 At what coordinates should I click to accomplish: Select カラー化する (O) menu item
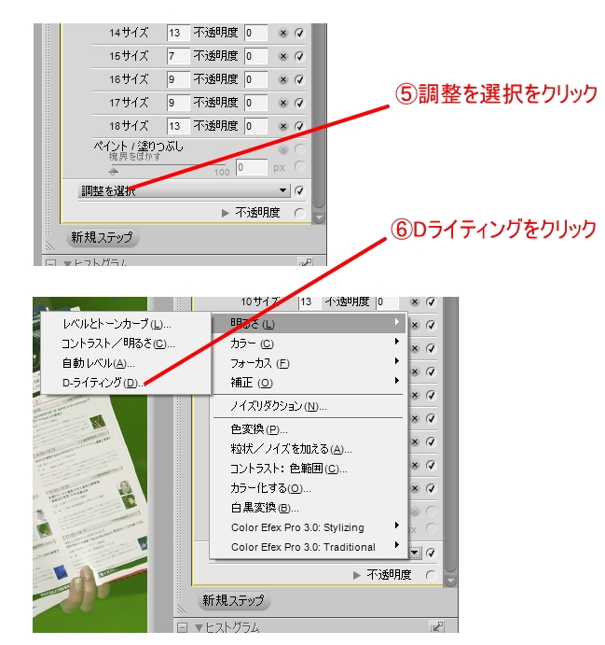point(309,488)
